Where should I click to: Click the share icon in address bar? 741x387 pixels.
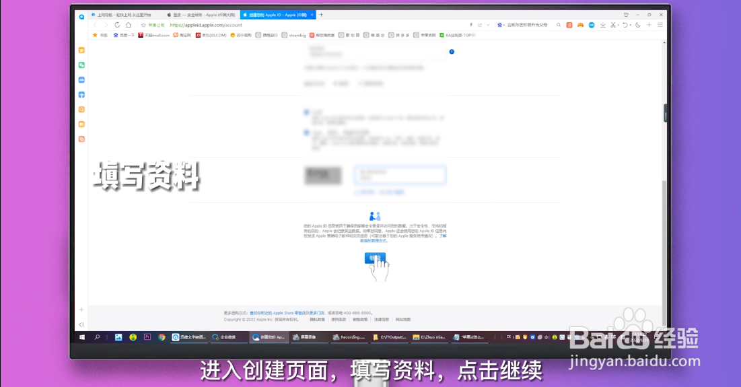480,25
